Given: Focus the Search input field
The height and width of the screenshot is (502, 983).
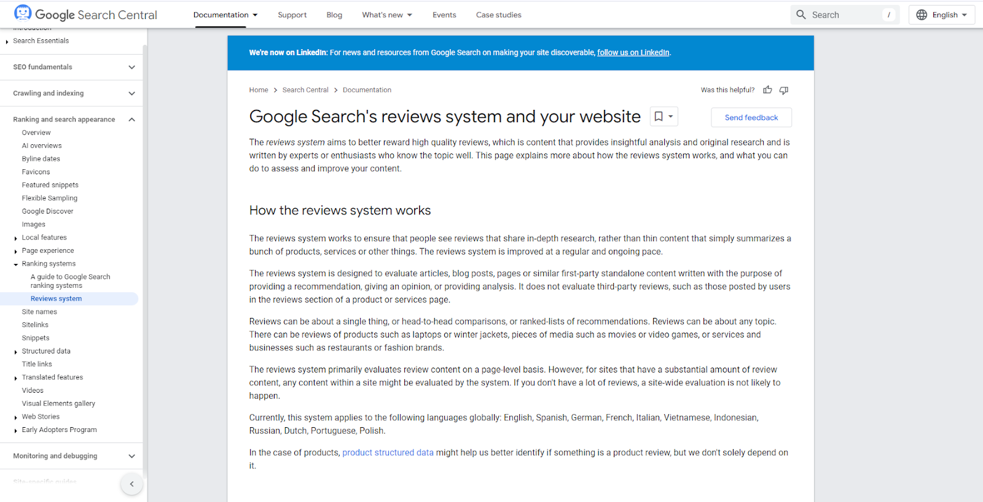Looking at the screenshot, I should 845,15.
